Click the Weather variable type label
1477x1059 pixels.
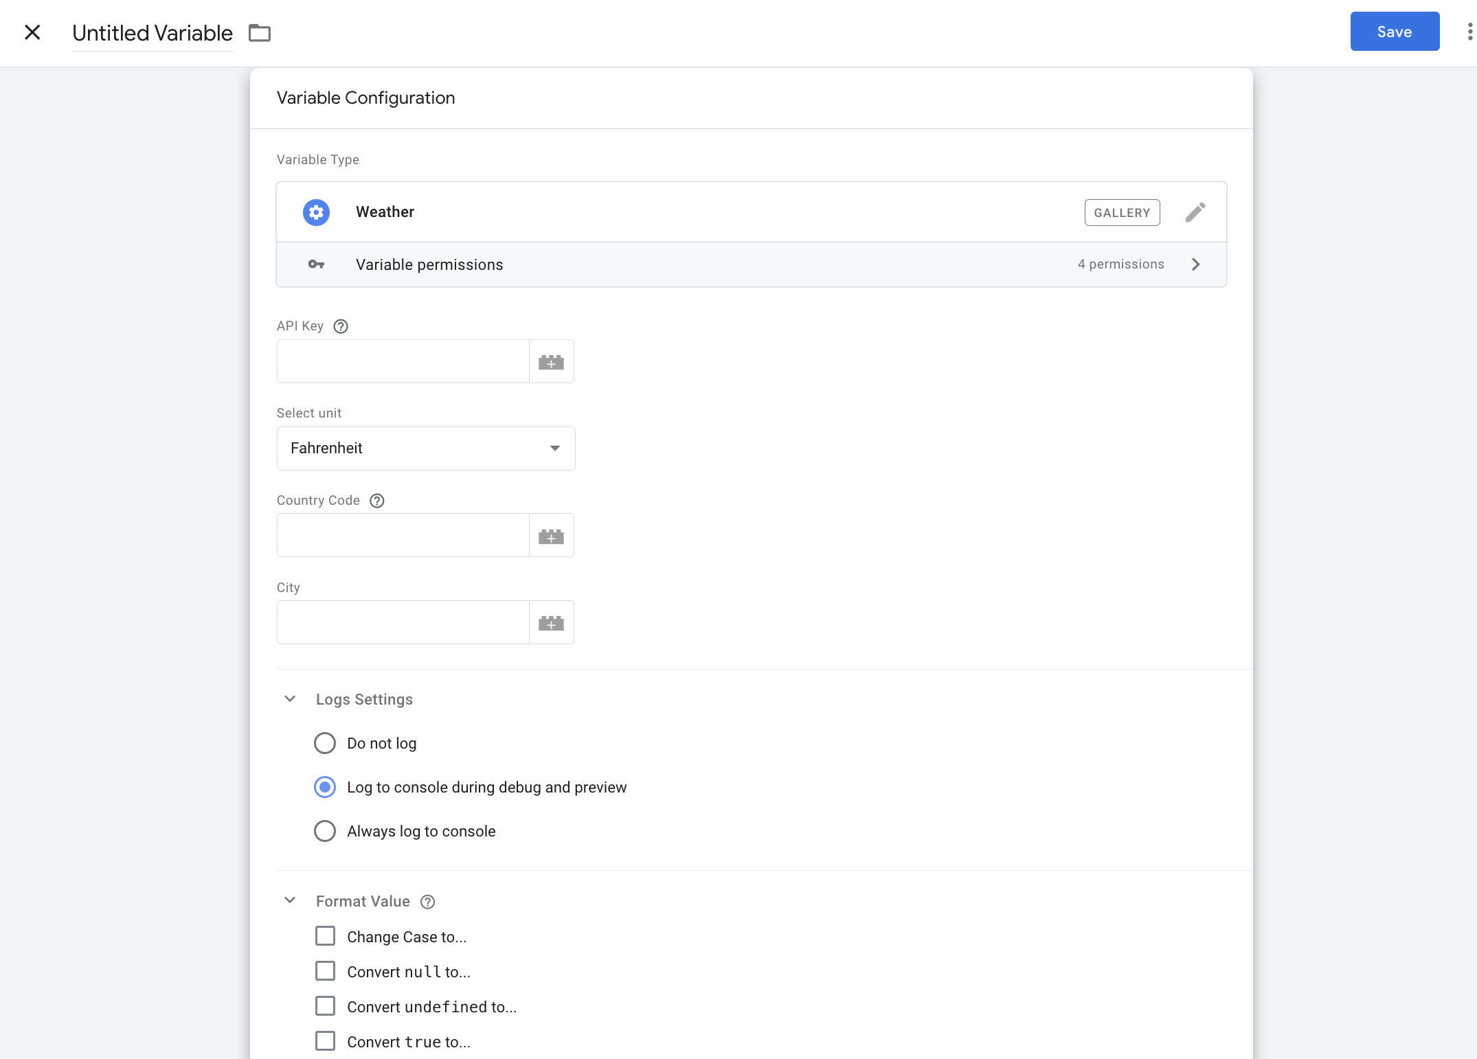click(385, 212)
